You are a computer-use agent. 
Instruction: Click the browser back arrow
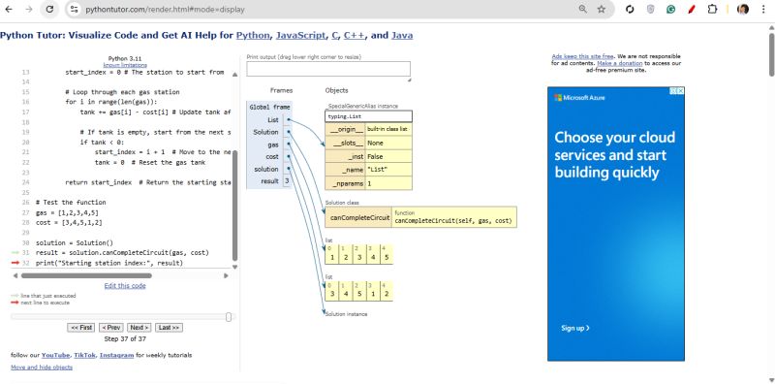pos(9,9)
